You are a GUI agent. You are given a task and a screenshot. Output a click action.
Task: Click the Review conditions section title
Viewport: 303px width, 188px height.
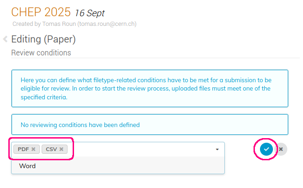(41, 53)
